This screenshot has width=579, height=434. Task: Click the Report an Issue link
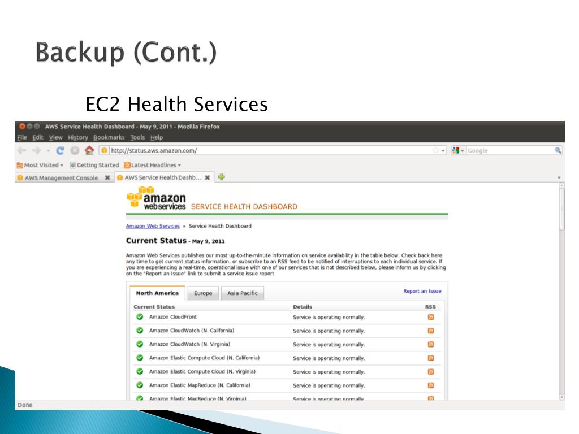pos(422,291)
